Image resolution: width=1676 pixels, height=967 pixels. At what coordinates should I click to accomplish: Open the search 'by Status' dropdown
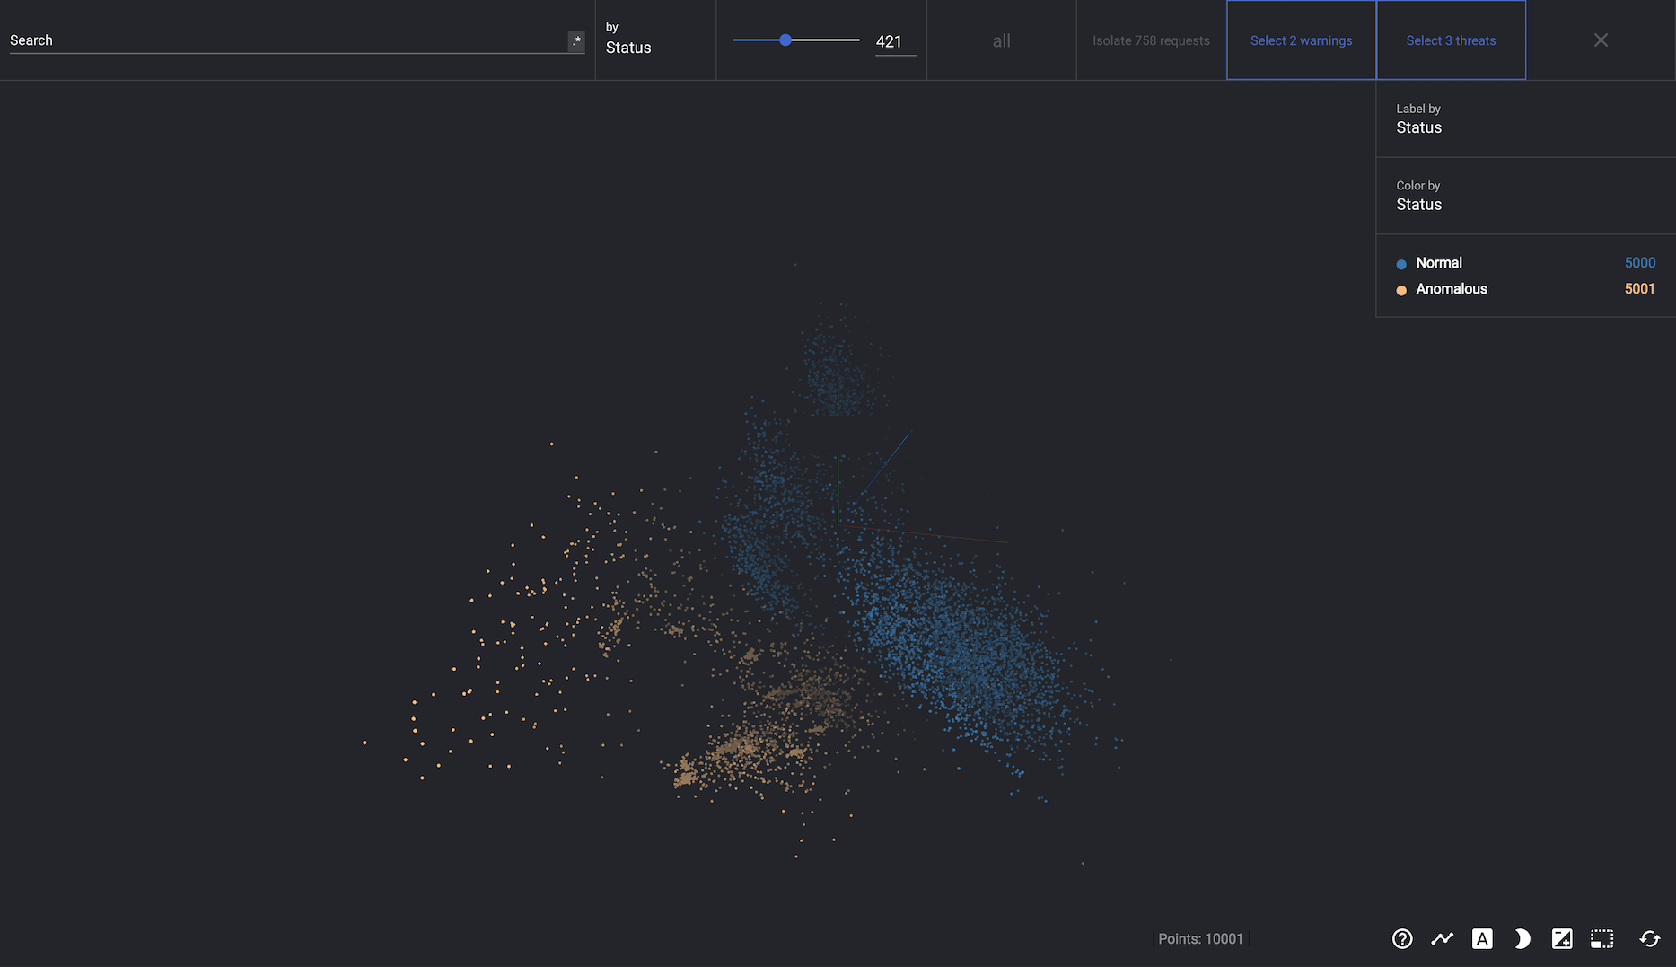tap(654, 40)
